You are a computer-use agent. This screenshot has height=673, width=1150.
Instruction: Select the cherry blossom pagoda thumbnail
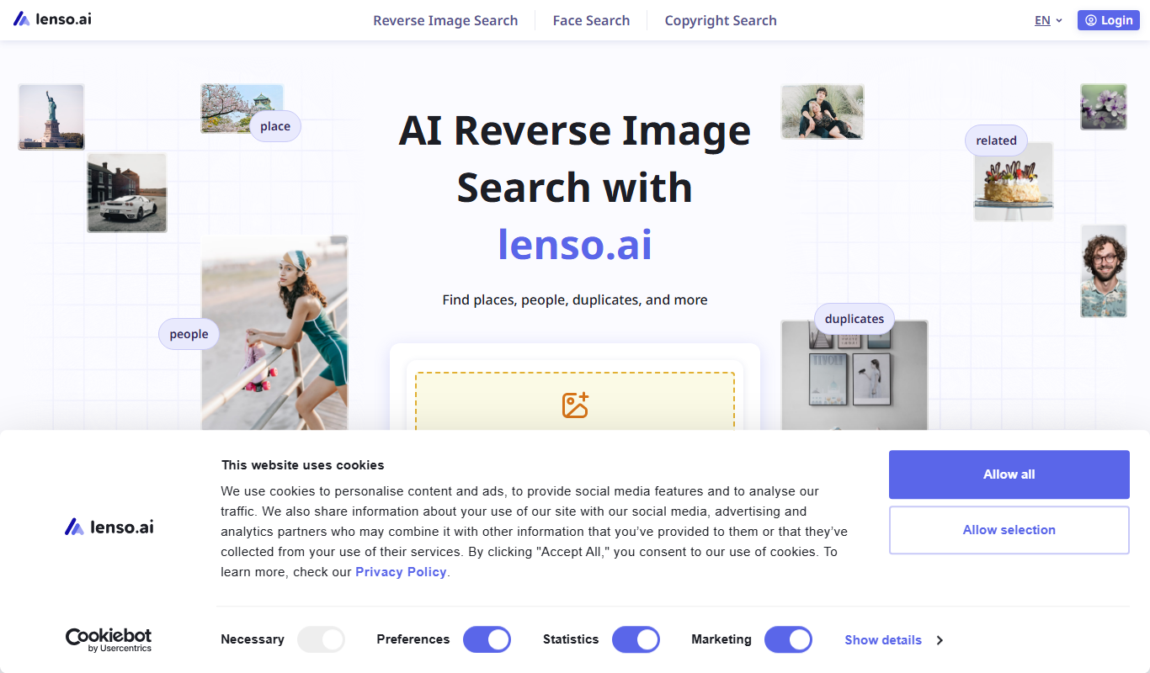point(242,109)
